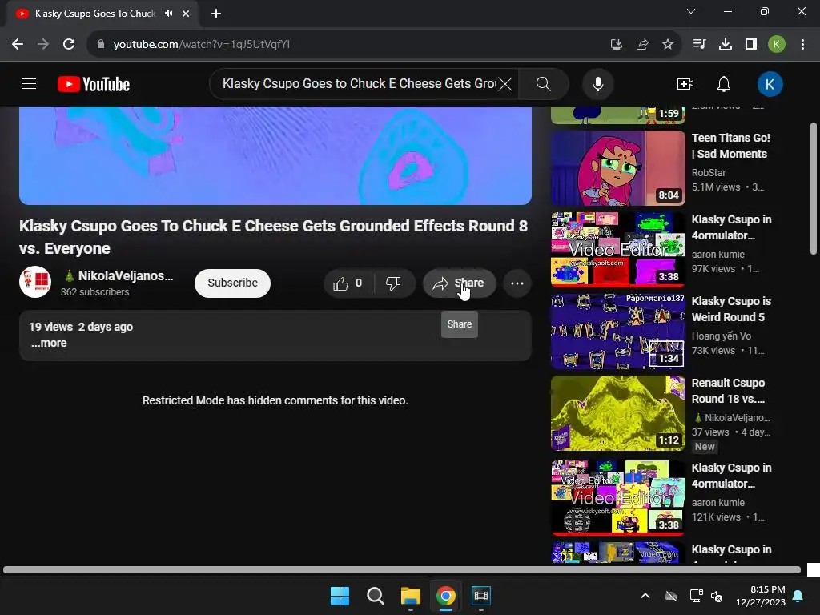Screen dimensions: 820x615
Task: Expand the hidden system tray icons
Action: [x=645, y=596]
